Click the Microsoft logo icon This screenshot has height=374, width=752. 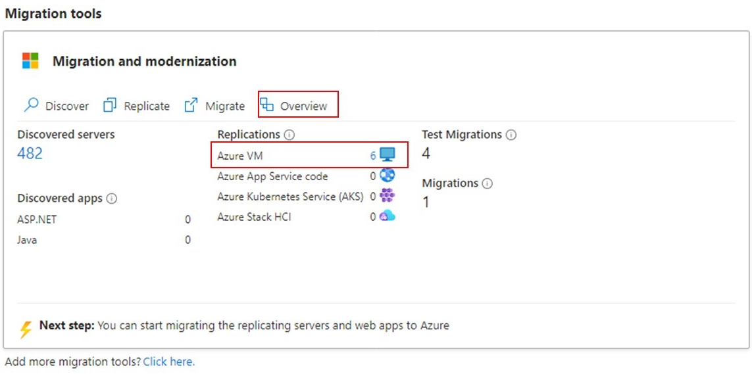coord(30,61)
